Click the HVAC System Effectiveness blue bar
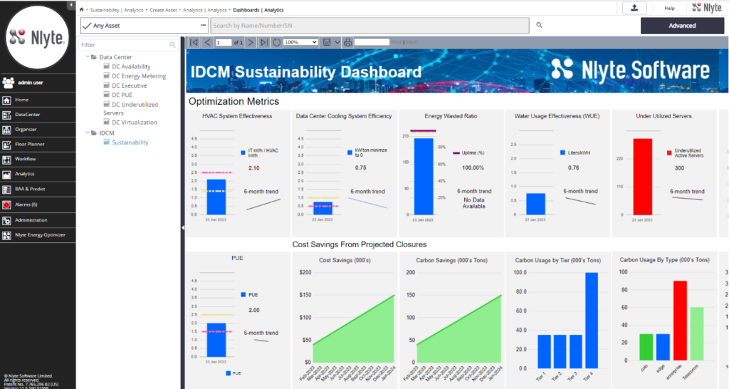 [x=216, y=197]
